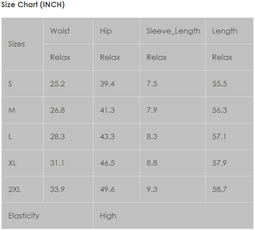The image size is (255, 230).
Task: Select the S size row label
Action: (10, 84)
